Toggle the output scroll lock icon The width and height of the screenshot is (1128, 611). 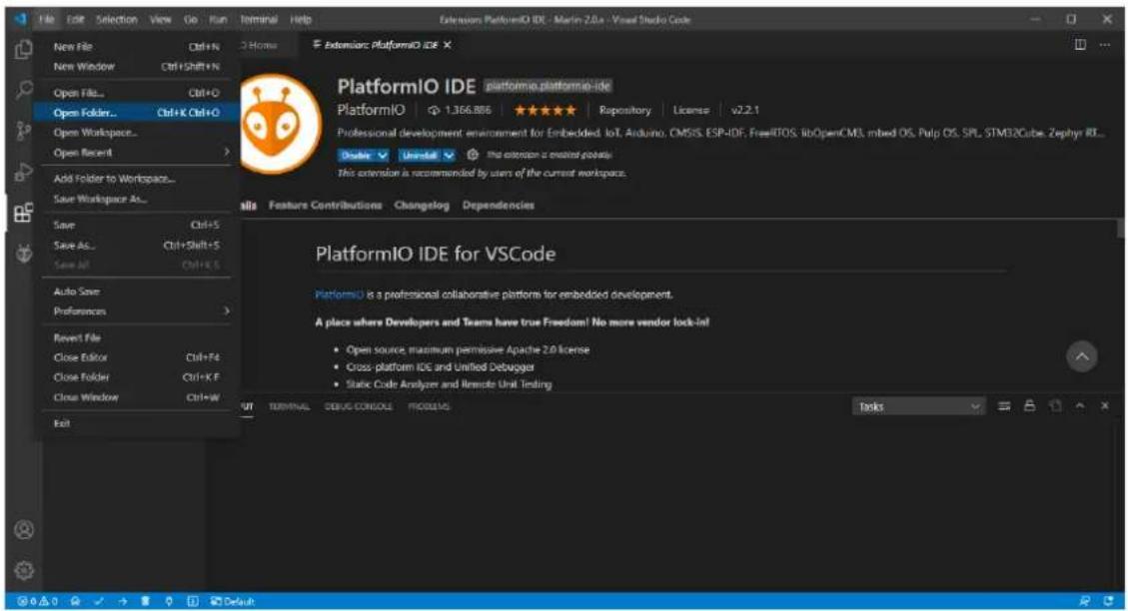pos(1029,406)
